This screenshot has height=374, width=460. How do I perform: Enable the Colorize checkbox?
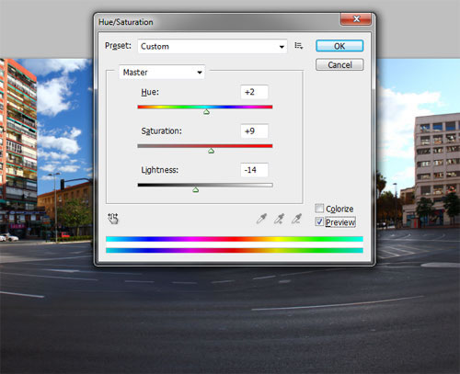[x=319, y=209]
